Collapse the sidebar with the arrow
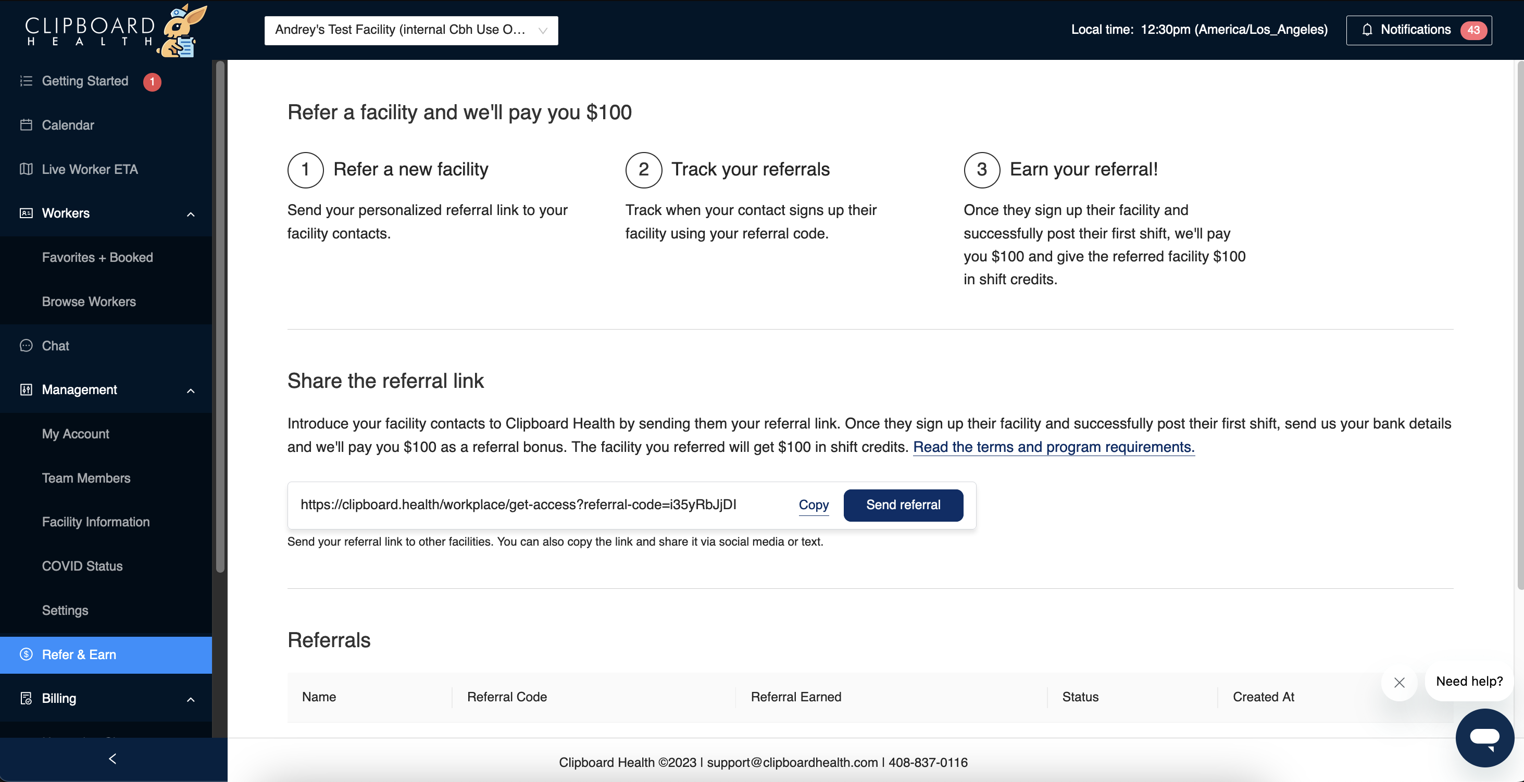The width and height of the screenshot is (1524, 782). 113,759
